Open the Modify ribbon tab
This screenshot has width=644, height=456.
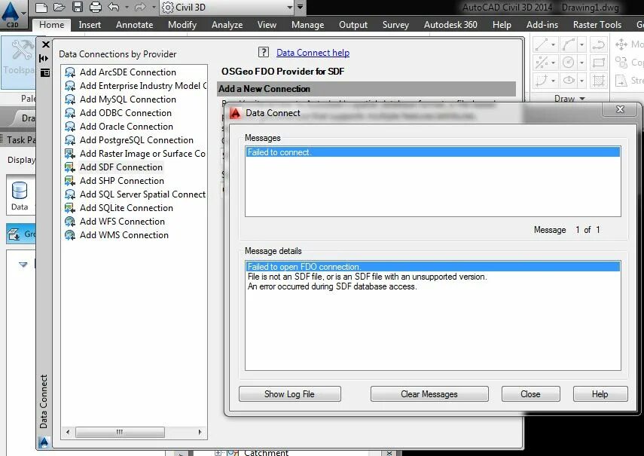(182, 25)
